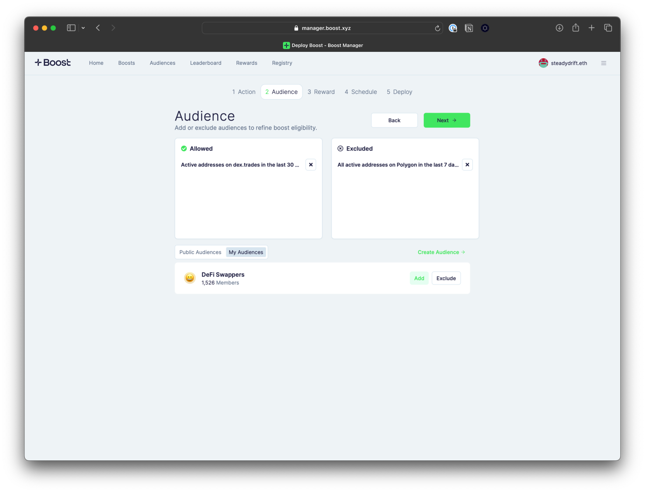This screenshot has width=645, height=493.
Task: Click the green checkmark icon on Allowed panel
Action: pyautogui.click(x=184, y=148)
